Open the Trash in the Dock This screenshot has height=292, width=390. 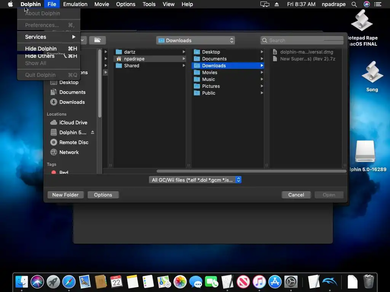(x=368, y=282)
